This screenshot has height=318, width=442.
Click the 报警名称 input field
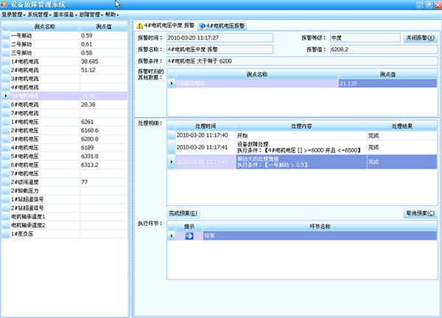[220, 49]
